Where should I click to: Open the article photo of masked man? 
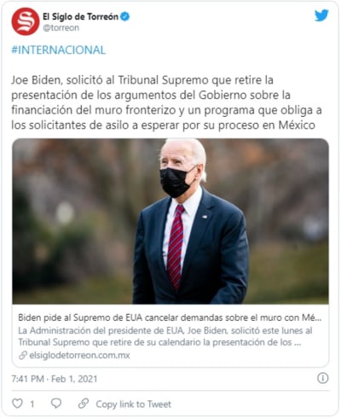click(x=170, y=221)
